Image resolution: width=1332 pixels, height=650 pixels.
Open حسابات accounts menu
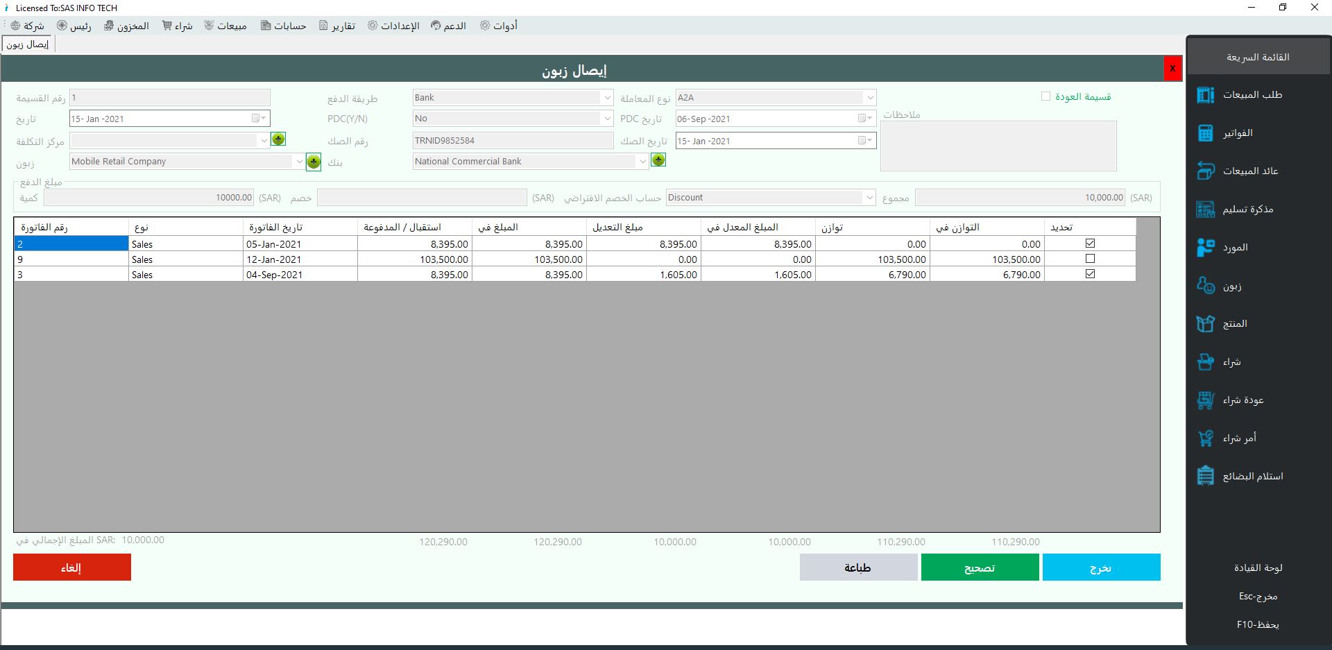[284, 26]
